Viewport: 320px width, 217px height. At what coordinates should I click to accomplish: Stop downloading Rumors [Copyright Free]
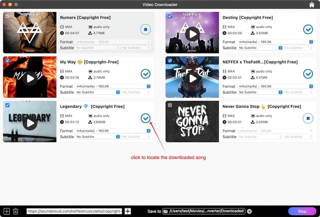(145, 29)
